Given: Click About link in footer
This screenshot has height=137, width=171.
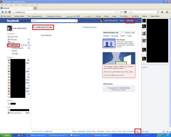Looking at the screenshot, I should (74, 131).
